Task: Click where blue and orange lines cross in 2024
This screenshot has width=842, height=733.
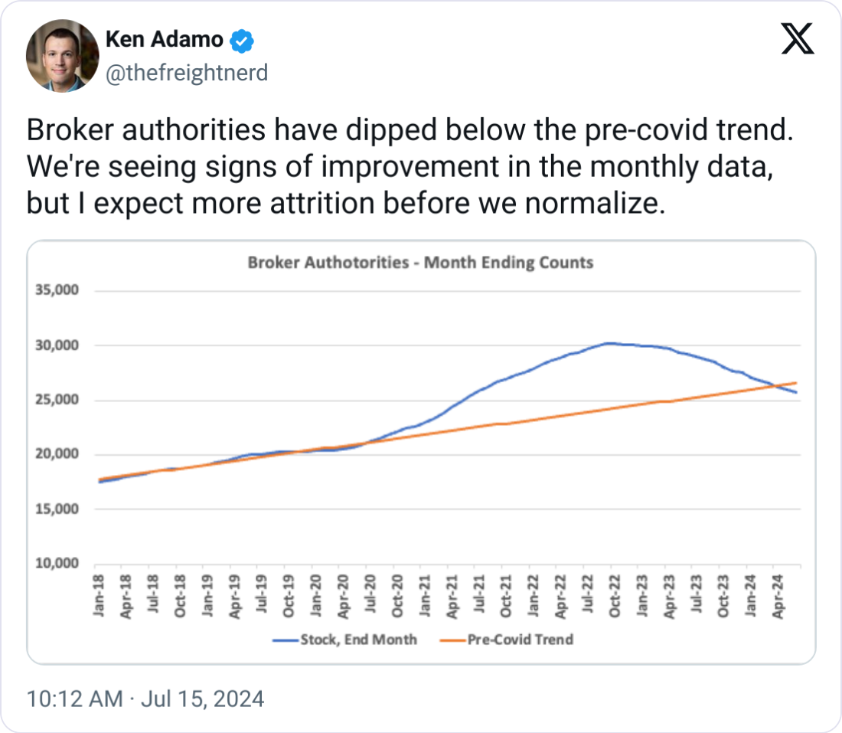Action: tap(775, 387)
